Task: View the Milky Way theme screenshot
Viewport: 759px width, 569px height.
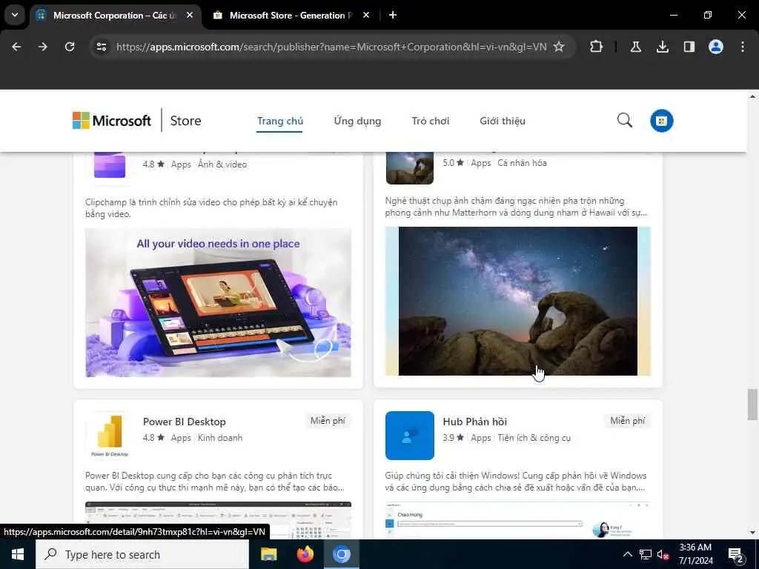Action: pyautogui.click(x=518, y=301)
